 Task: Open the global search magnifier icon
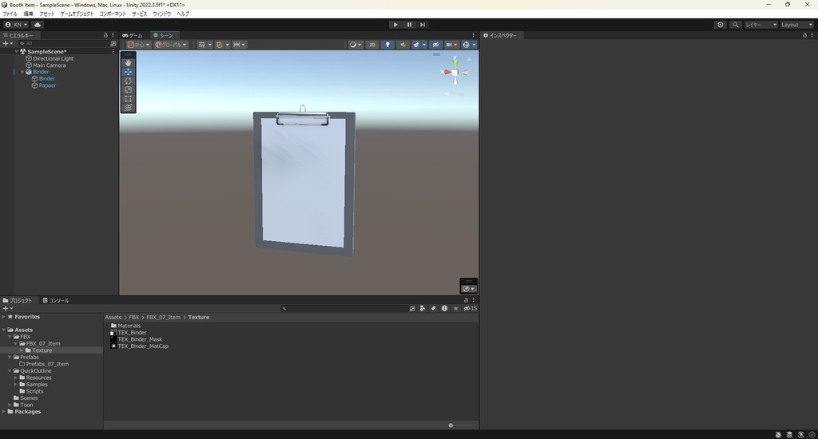point(736,25)
